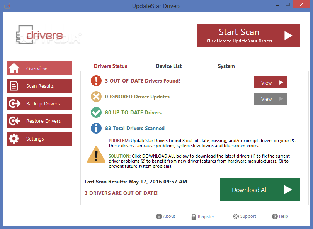Open the System tab
Viewport: 313px width, 229px height.
click(x=226, y=66)
